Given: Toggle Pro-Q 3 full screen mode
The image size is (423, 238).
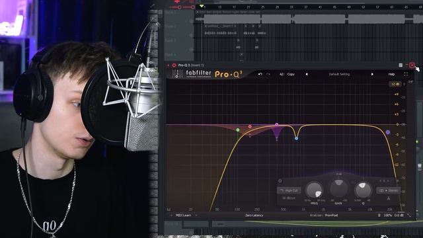Looking at the screenshot, I should [x=406, y=74].
